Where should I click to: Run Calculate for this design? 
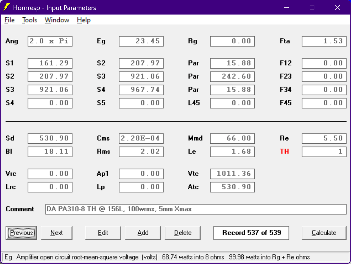pyautogui.click(x=324, y=233)
